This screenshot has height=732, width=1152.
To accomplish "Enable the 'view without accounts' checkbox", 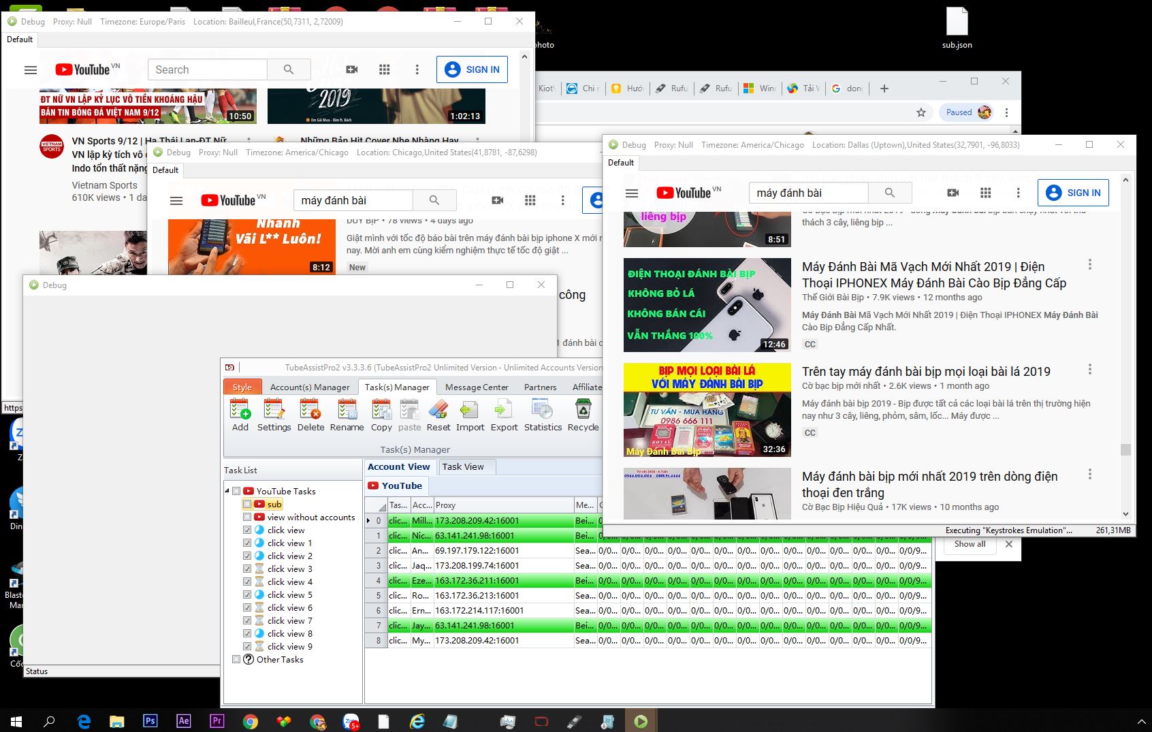I will (247, 518).
